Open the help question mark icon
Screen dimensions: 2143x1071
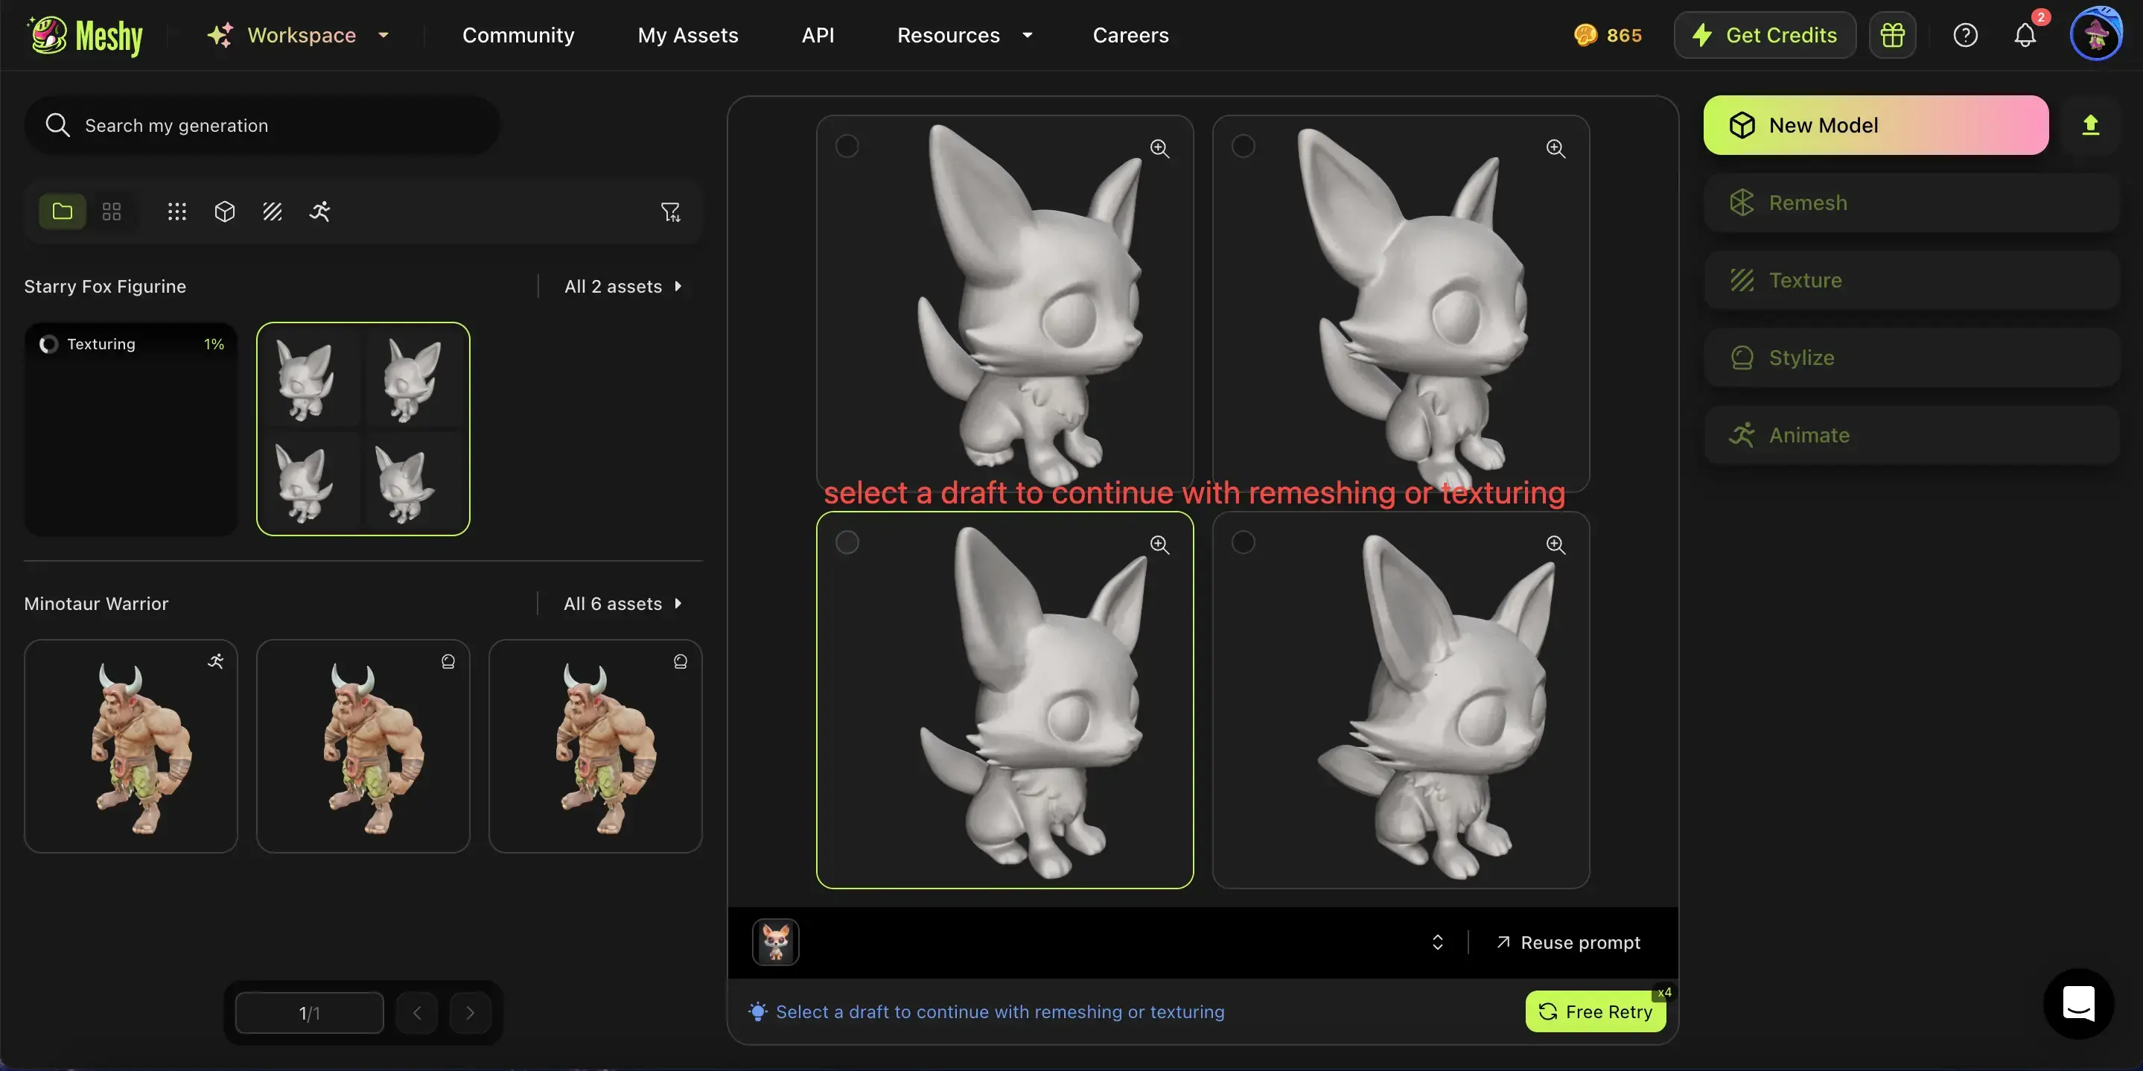pos(1965,35)
